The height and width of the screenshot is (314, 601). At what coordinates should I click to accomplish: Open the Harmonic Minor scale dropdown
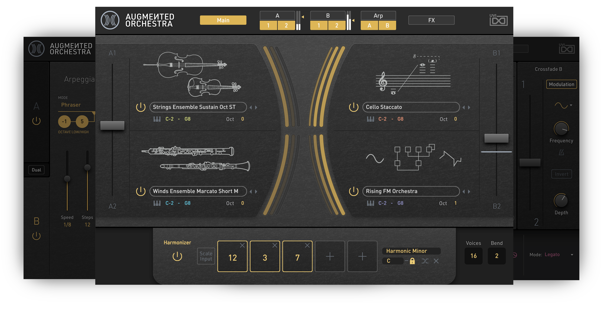point(411,251)
